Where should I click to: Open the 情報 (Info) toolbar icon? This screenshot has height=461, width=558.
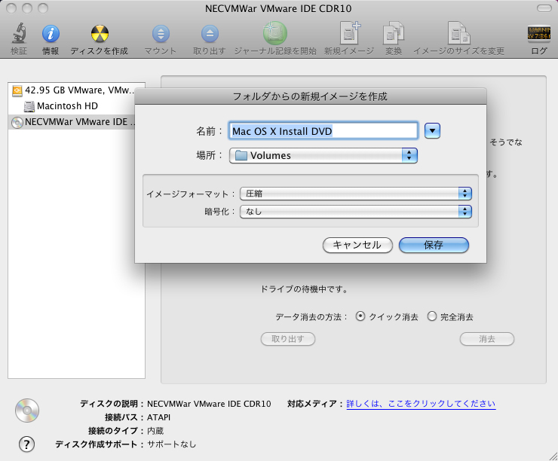coord(51,34)
